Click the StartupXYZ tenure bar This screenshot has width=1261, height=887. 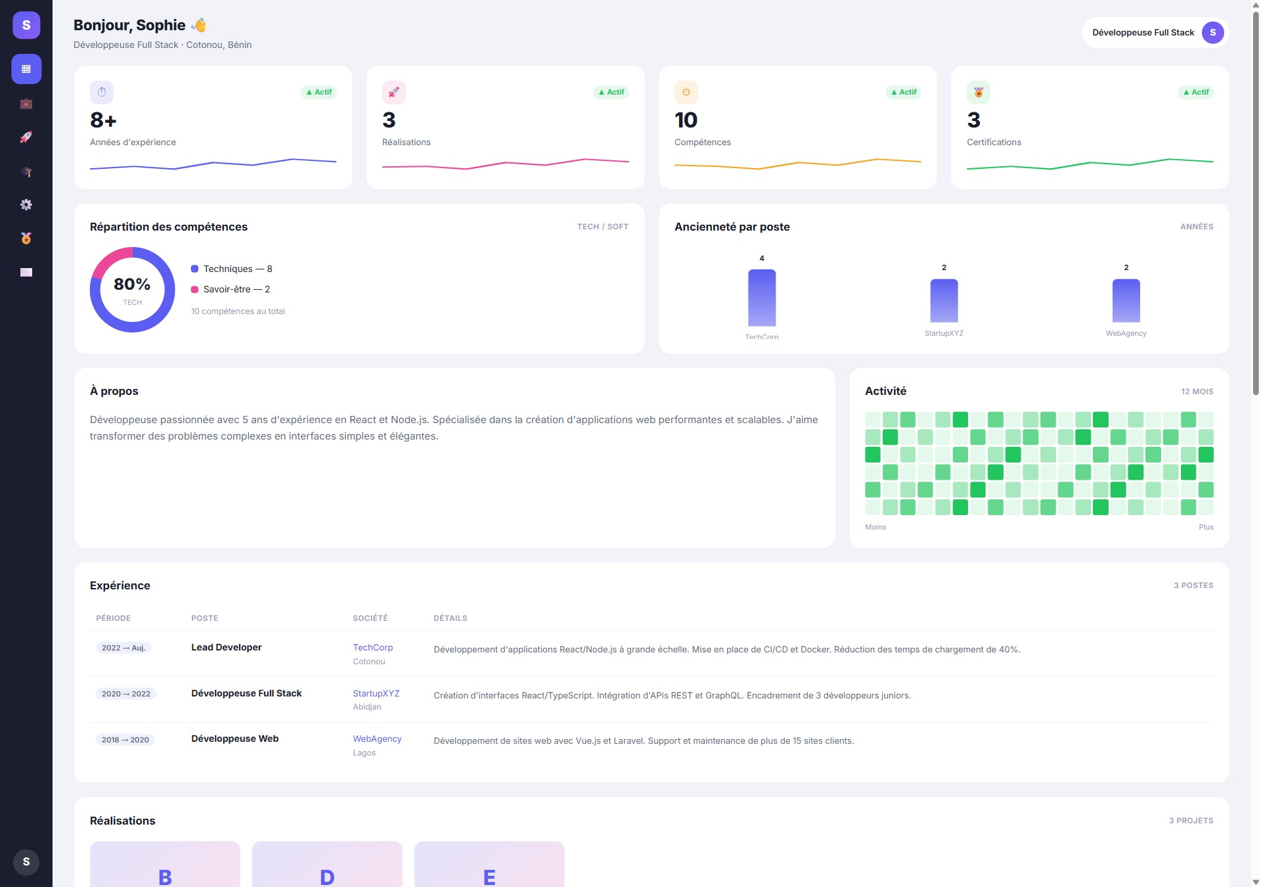[944, 301]
